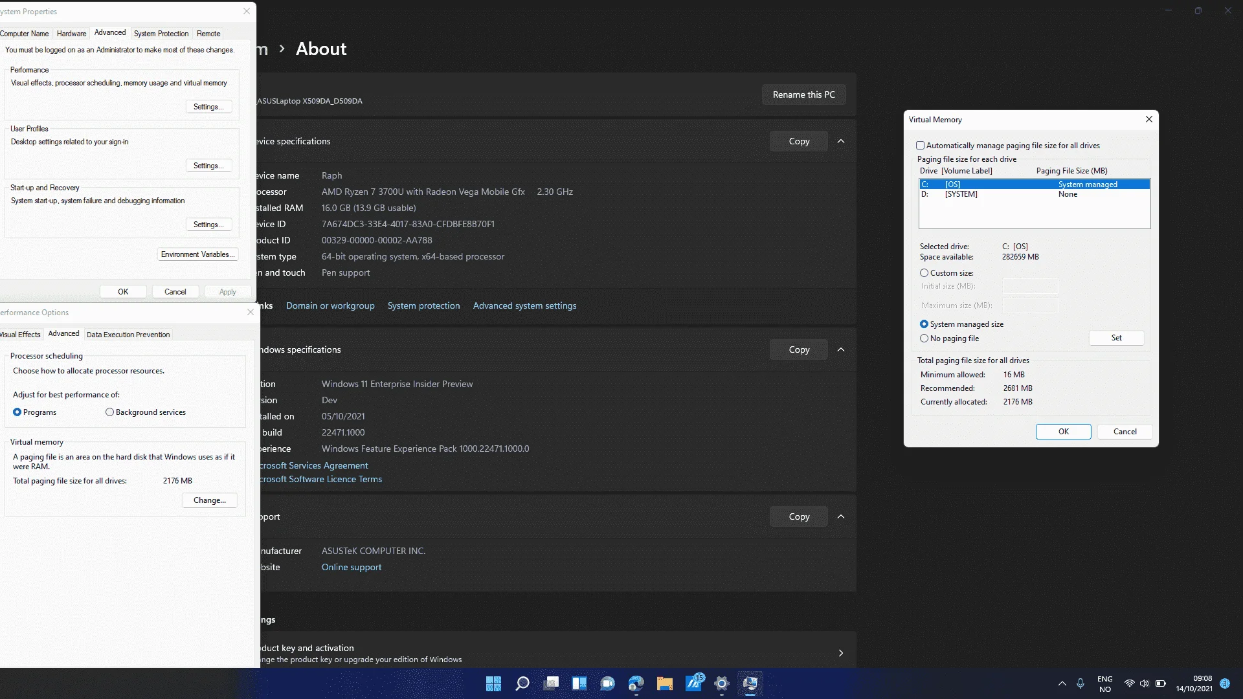Copy the Support information
Viewport: 1243px width, 699px height.
(799, 516)
